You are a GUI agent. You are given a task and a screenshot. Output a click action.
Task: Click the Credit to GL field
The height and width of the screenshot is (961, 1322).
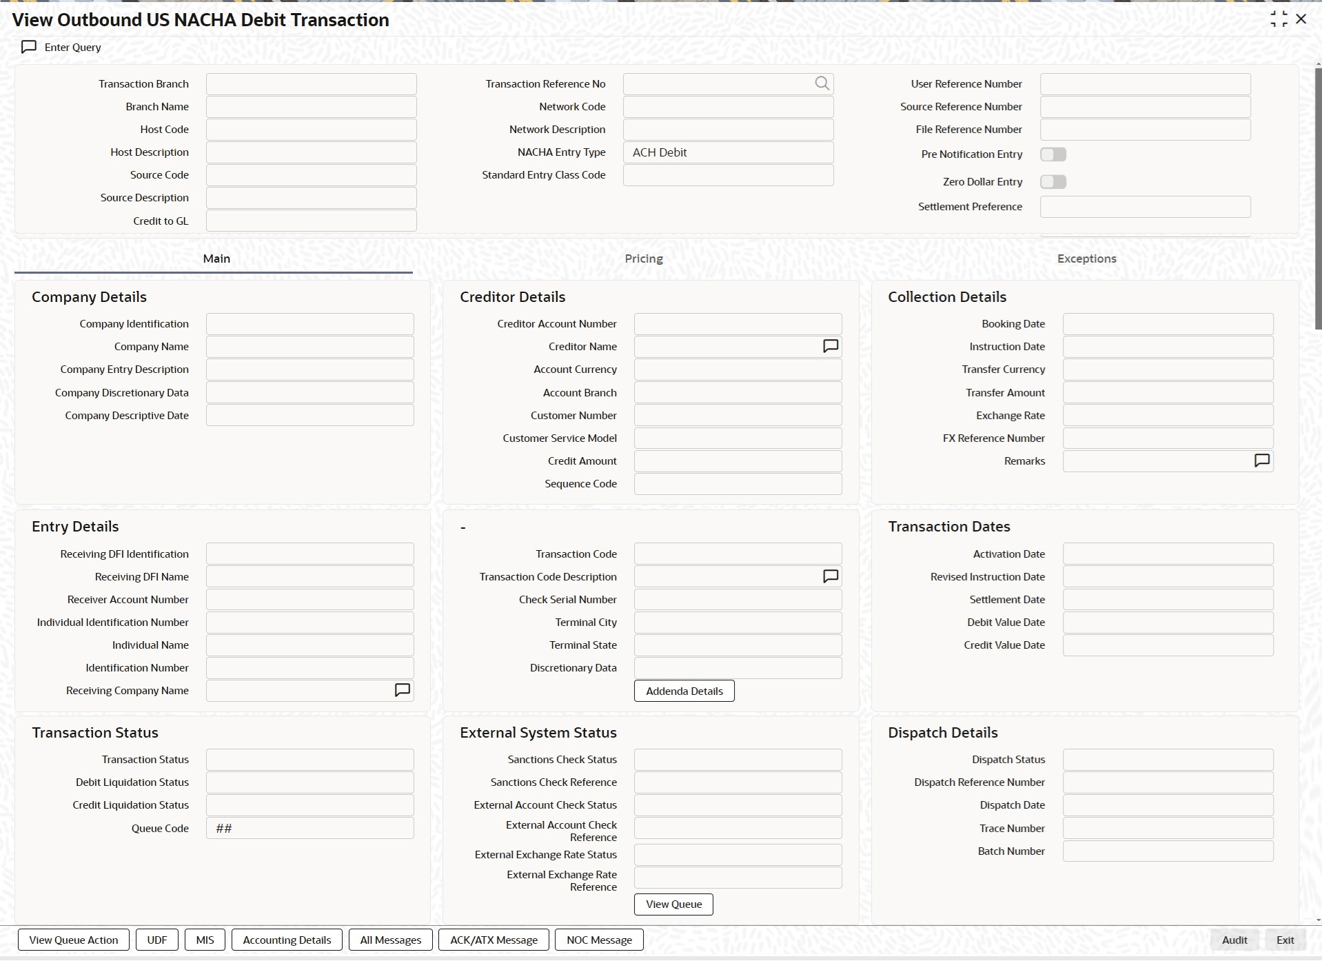pyautogui.click(x=312, y=221)
